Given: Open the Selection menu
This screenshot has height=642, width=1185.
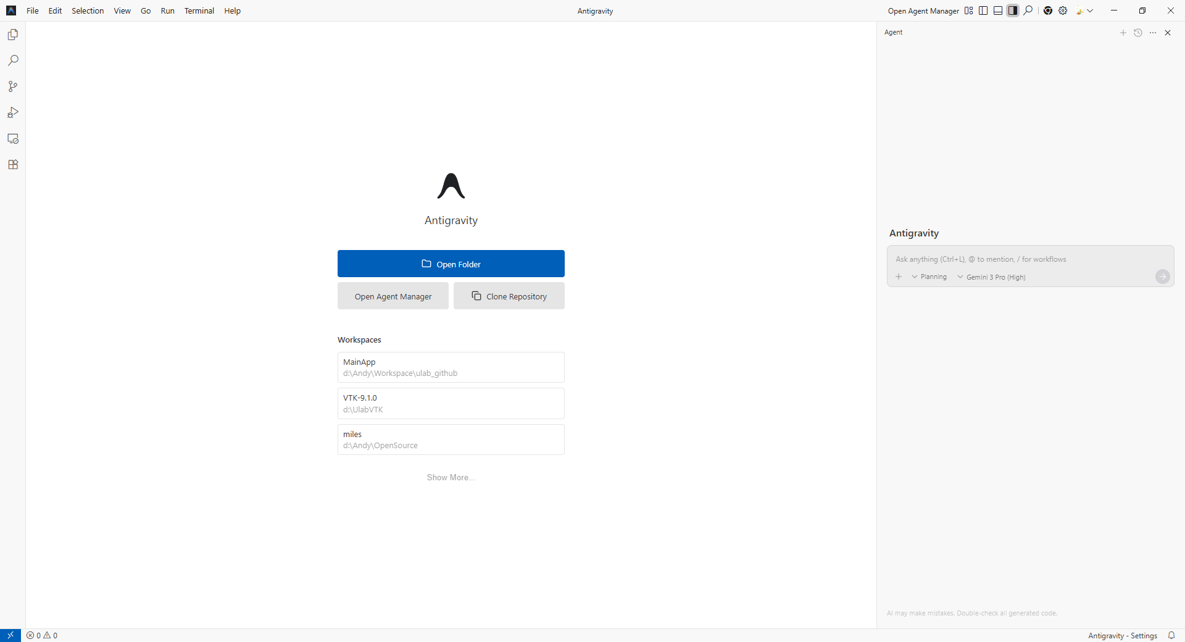Looking at the screenshot, I should (x=88, y=10).
